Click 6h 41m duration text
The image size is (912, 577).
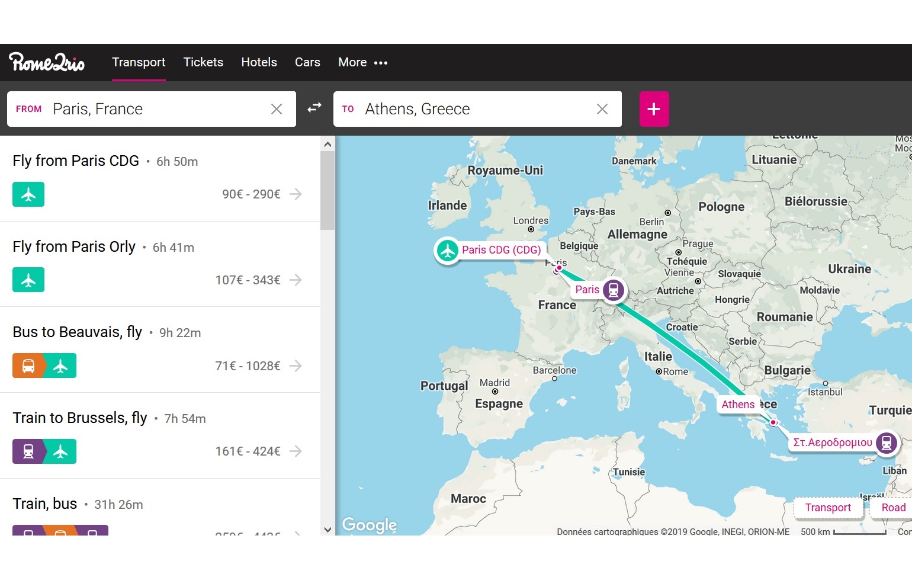coord(174,248)
